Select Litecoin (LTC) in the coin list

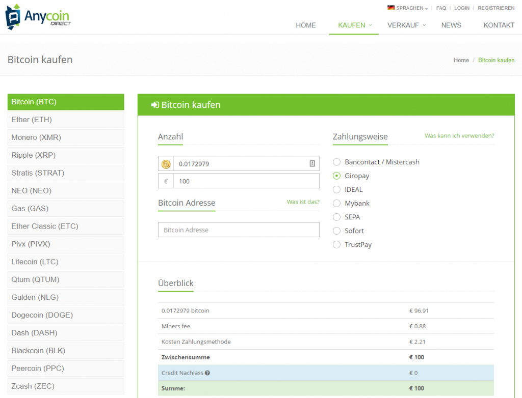(x=66, y=262)
